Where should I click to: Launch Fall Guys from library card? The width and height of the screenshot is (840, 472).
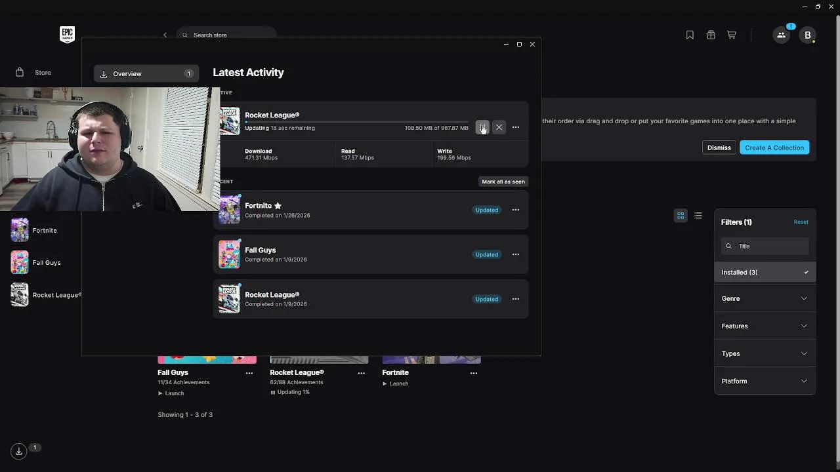coord(171,393)
